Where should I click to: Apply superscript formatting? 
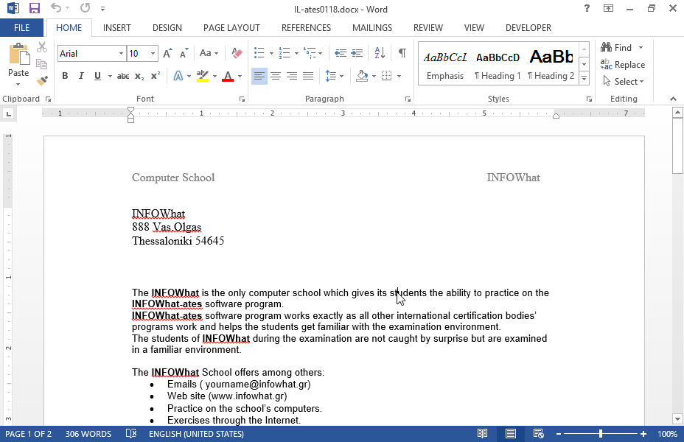pyautogui.click(x=156, y=76)
